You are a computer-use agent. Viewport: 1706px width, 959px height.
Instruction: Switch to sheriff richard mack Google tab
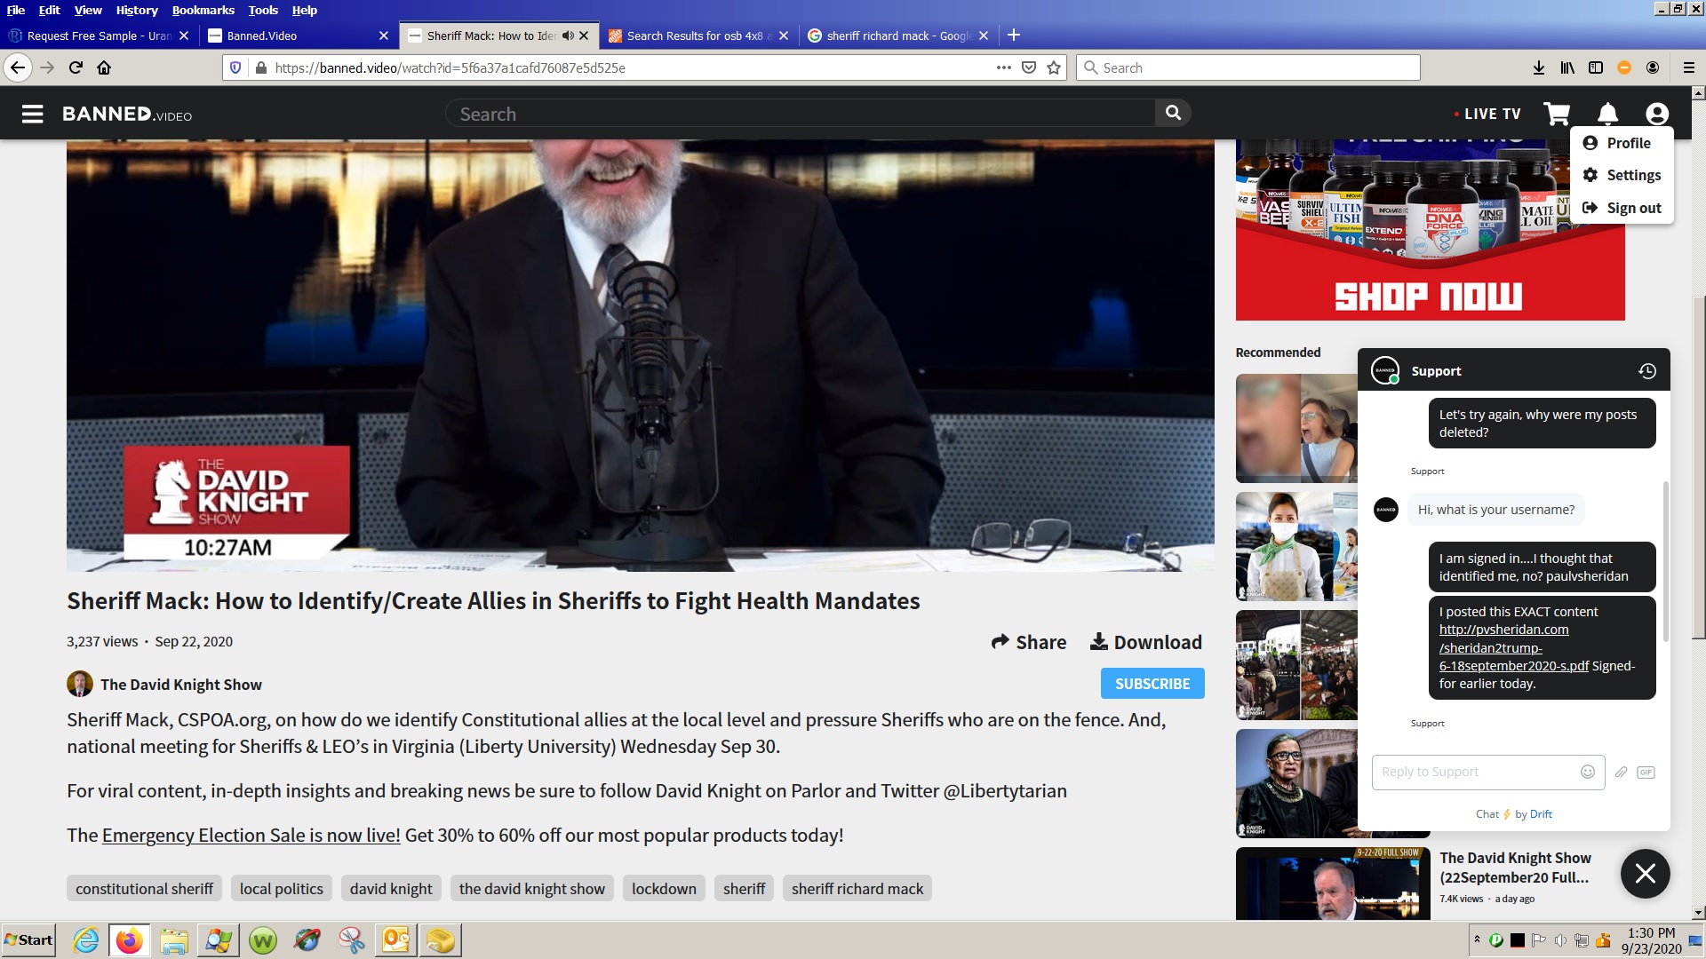click(897, 36)
